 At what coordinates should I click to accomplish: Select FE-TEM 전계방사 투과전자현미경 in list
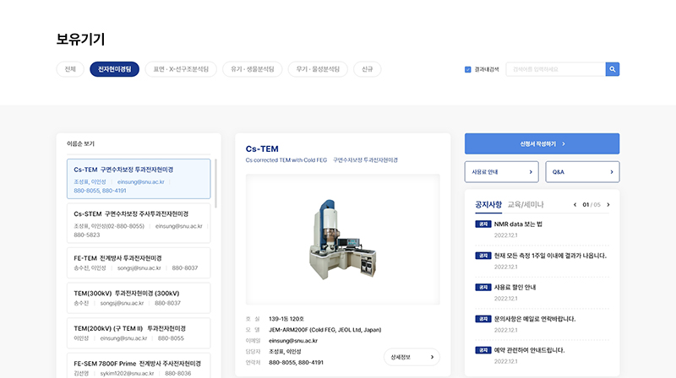point(139,262)
